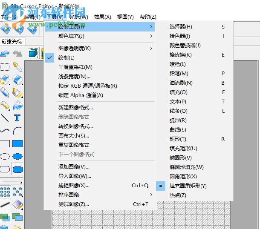Image resolution: width=260 pixels, height=229 pixels.
Task: Click the 3D cube selection icon
Action: point(33,53)
